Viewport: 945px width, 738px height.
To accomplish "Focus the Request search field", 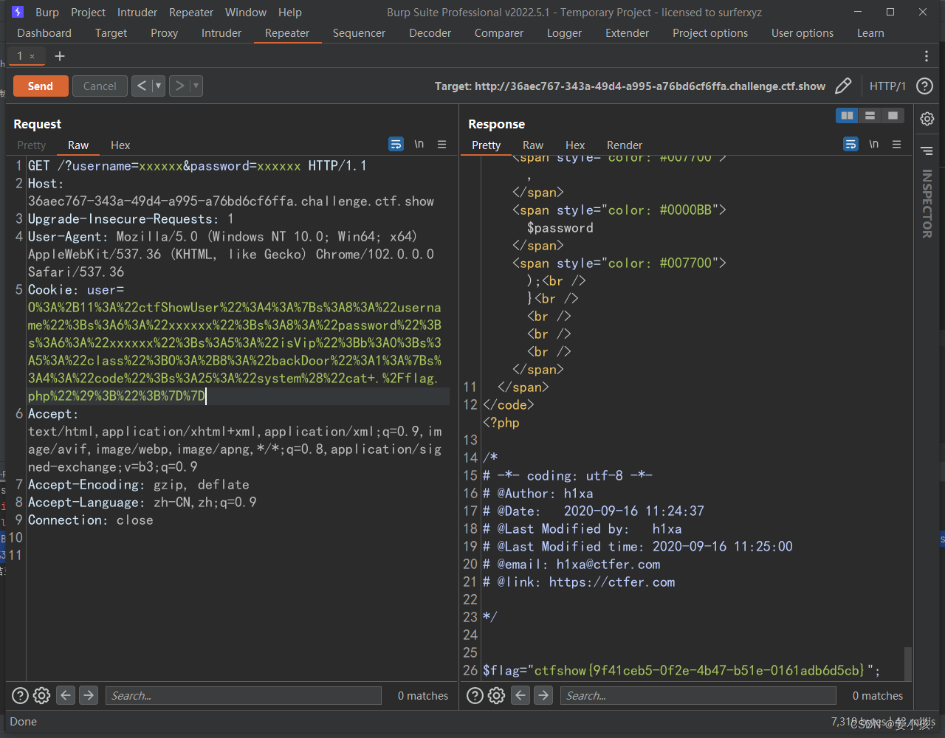I will [x=243, y=695].
